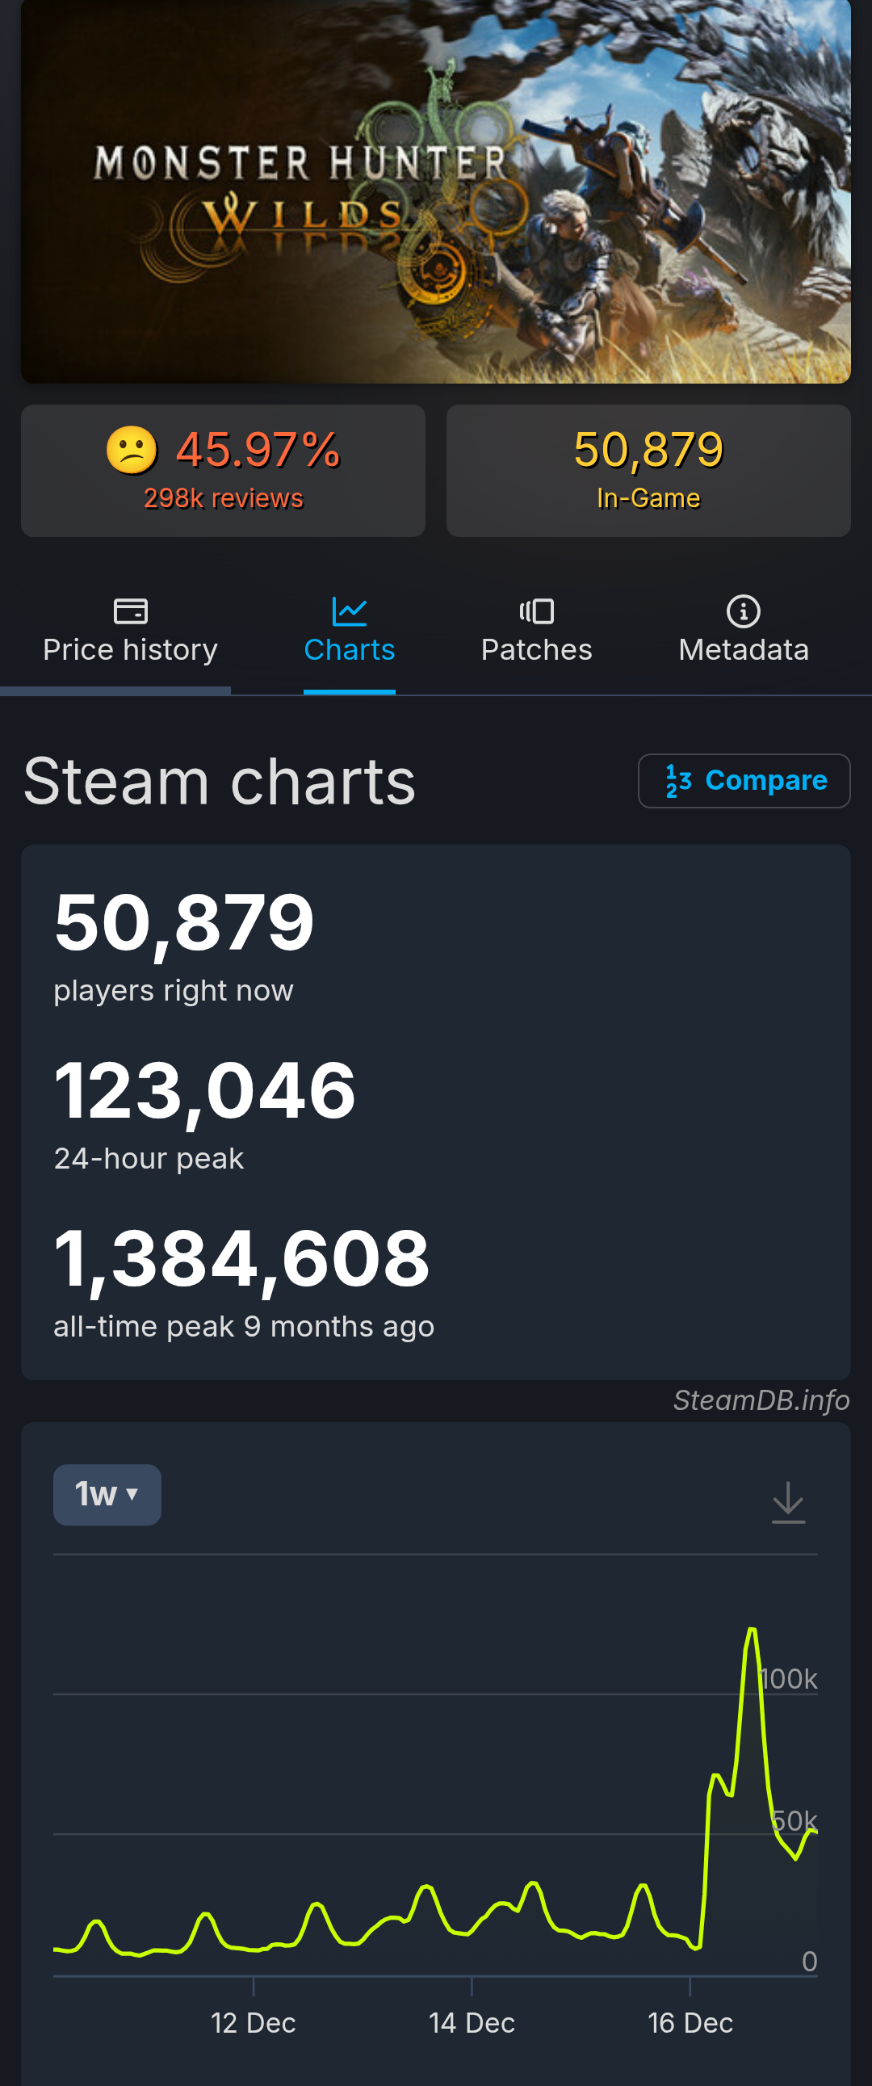Click the Patches cards icon
Screen dimensions: 872x2086
(x=537, y=611)
